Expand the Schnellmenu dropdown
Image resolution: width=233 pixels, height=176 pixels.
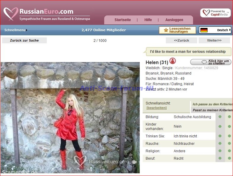point(16,30)
